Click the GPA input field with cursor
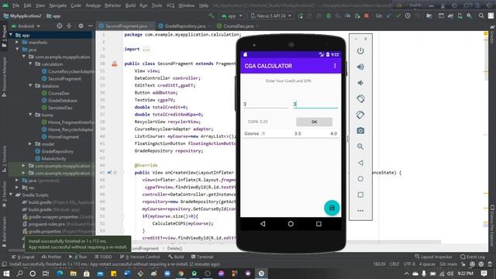496x279 pixels. coord(315,104)
